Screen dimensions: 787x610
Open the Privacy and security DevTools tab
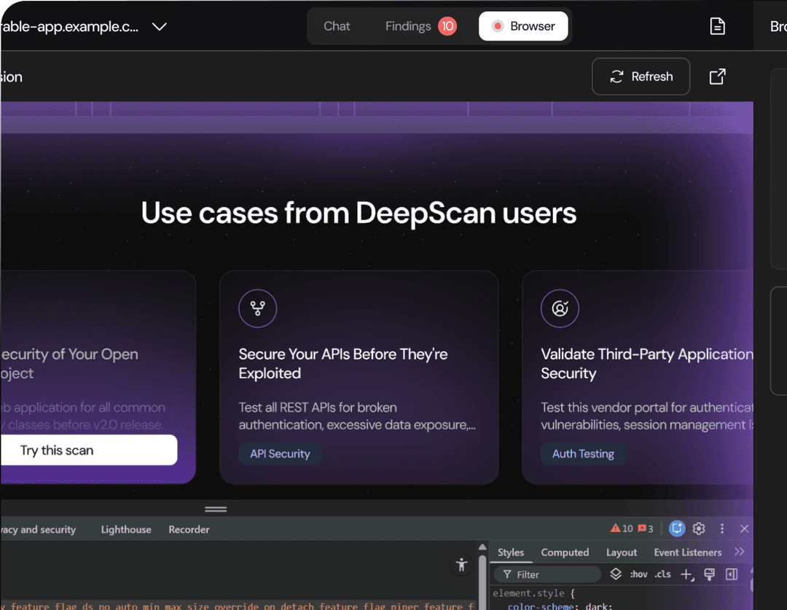[38, 529]
